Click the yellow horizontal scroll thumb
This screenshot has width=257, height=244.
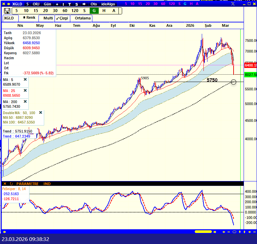pyautogui.click(x=203, y=232)
